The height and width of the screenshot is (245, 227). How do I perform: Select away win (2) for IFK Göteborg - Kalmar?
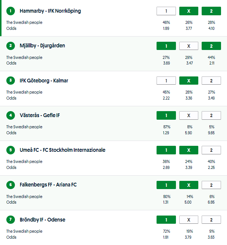tap(211, 81)
